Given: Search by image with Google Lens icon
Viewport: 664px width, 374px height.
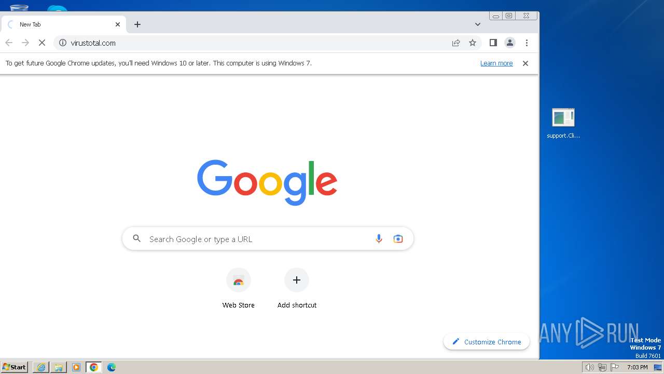Looking at the screenshot, I should point(398,239).
